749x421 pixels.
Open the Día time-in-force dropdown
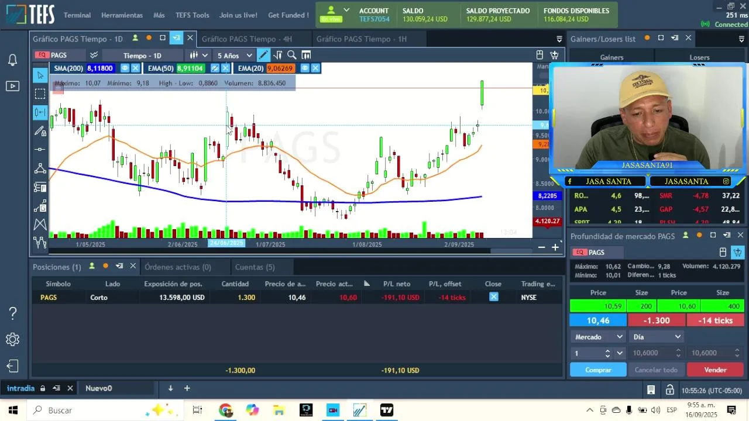(656, 337)
